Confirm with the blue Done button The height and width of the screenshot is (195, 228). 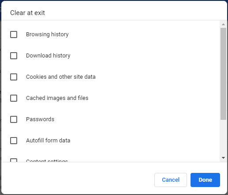click(205, 180)
